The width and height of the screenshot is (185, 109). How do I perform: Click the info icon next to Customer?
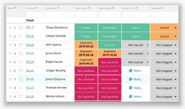pos(58,8)
